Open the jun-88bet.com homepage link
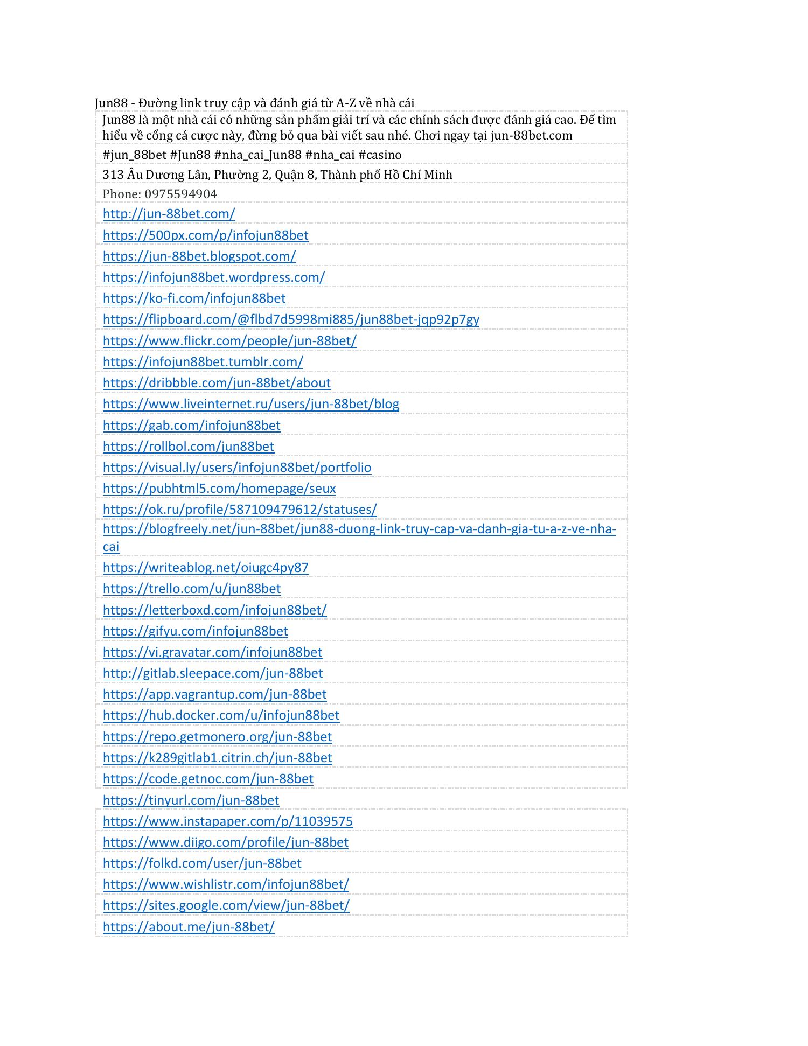 click(x=169, y=214)
